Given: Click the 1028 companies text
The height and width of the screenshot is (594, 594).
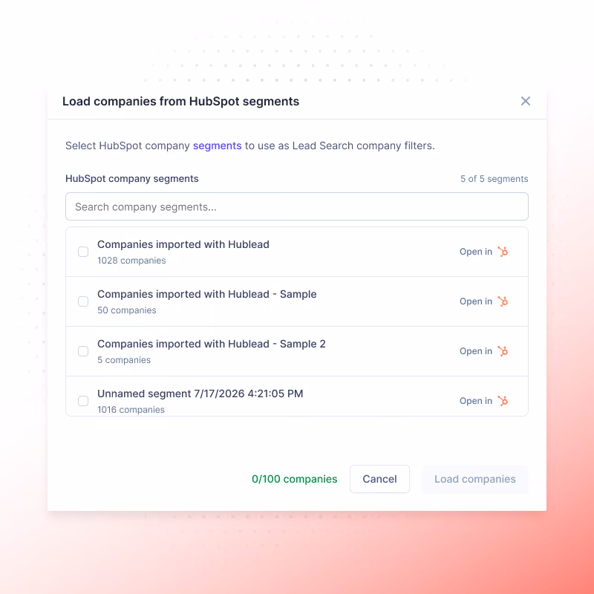Looking at the screenshot, I should [x=131, y=261].
